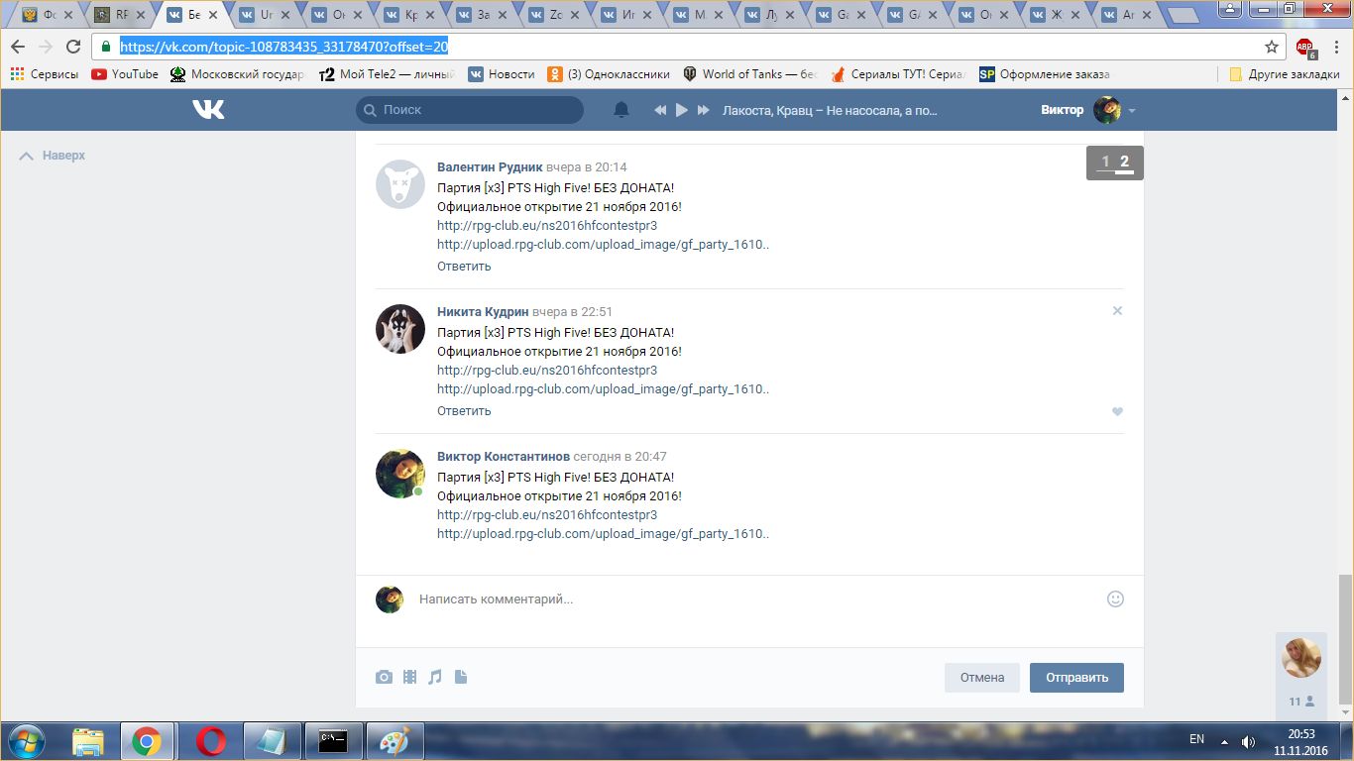Viewport: 1354px width, 761px height.
Task: Skip to next track in VK player
Action: (704, 110)
